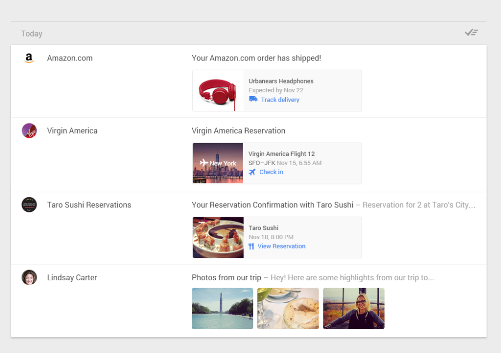Click the 'Urbanears Headphones' item title
Screen dimensions: 501x353
pos(281,82)
